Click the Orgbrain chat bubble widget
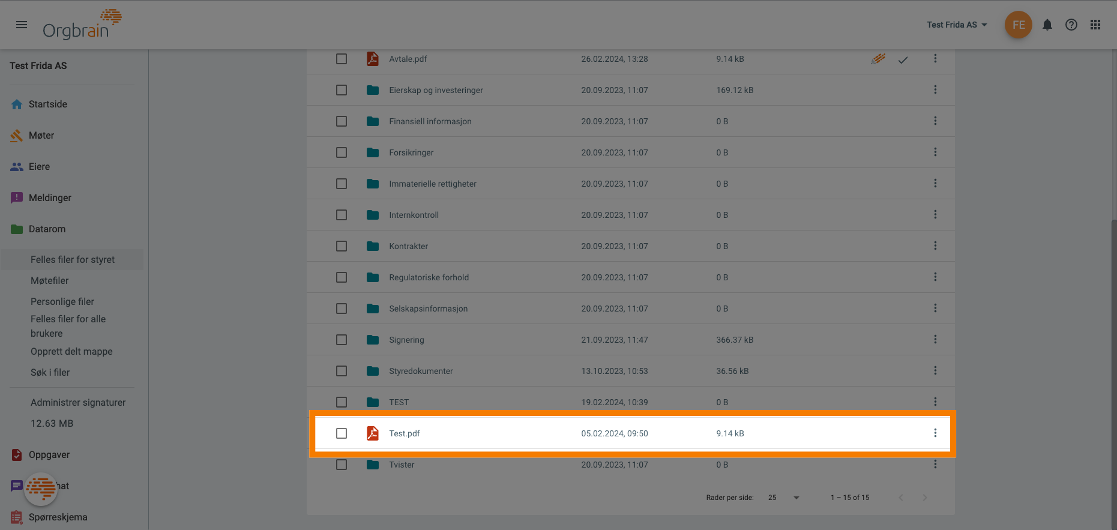The width and height of the screenshot is (1117, 530). click(41, 489)
